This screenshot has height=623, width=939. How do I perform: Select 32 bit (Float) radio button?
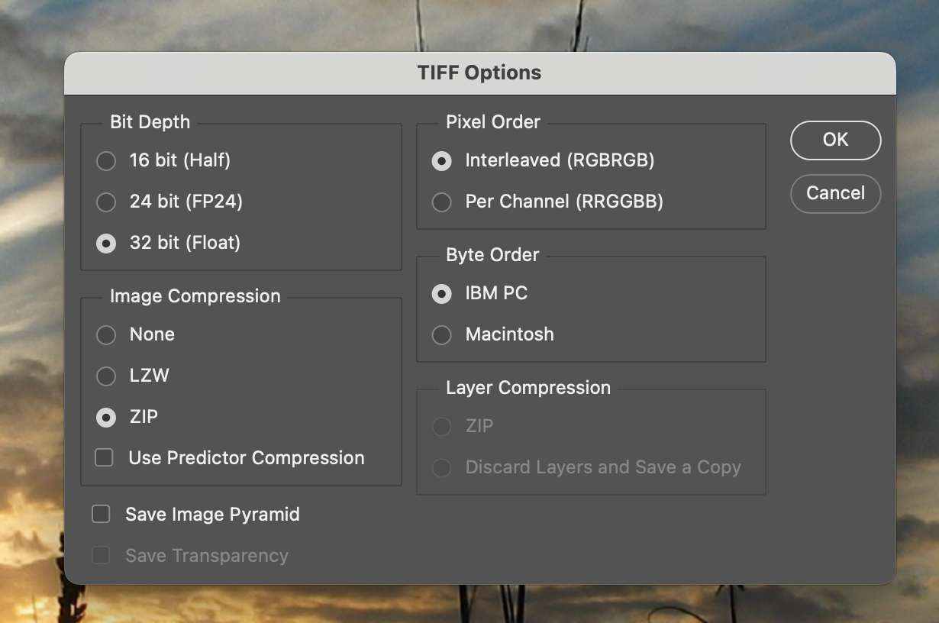click(106, 244)
